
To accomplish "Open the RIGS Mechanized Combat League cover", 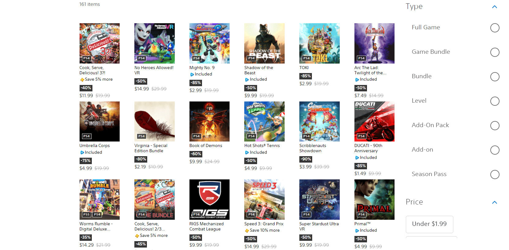I will point(209,200).
